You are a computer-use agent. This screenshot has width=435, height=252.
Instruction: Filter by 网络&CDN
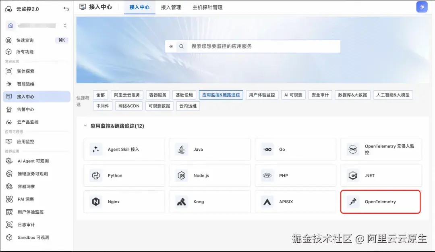(129, 106)
